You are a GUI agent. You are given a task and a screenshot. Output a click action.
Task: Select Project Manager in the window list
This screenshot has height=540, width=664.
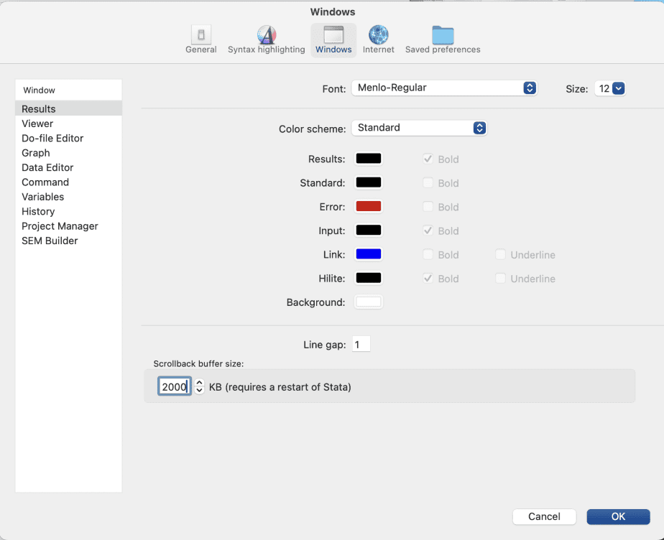(x=60, y=226)
